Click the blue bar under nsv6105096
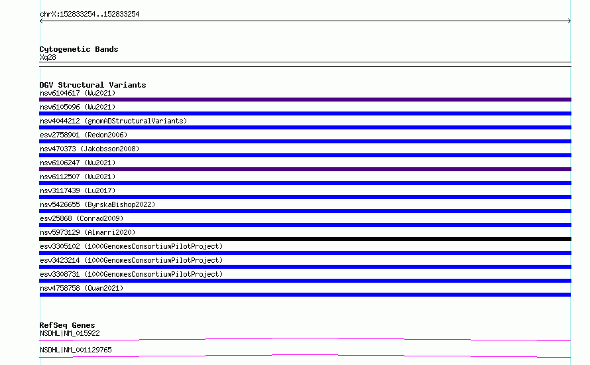 (305, 113)
